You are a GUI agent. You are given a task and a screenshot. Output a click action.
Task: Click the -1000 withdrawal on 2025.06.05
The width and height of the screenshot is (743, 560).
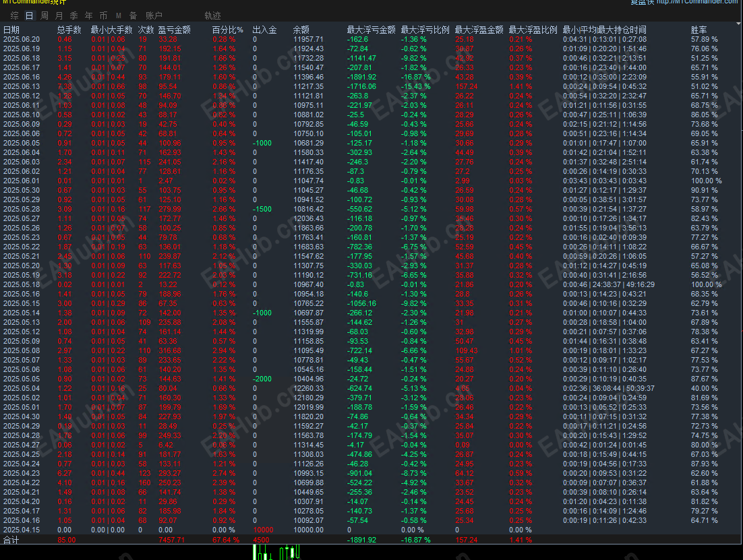(x=262, y=143)
